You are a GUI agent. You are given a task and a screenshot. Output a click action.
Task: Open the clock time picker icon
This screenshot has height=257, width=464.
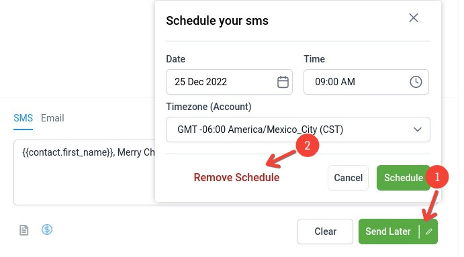click(x=416, y=82)
